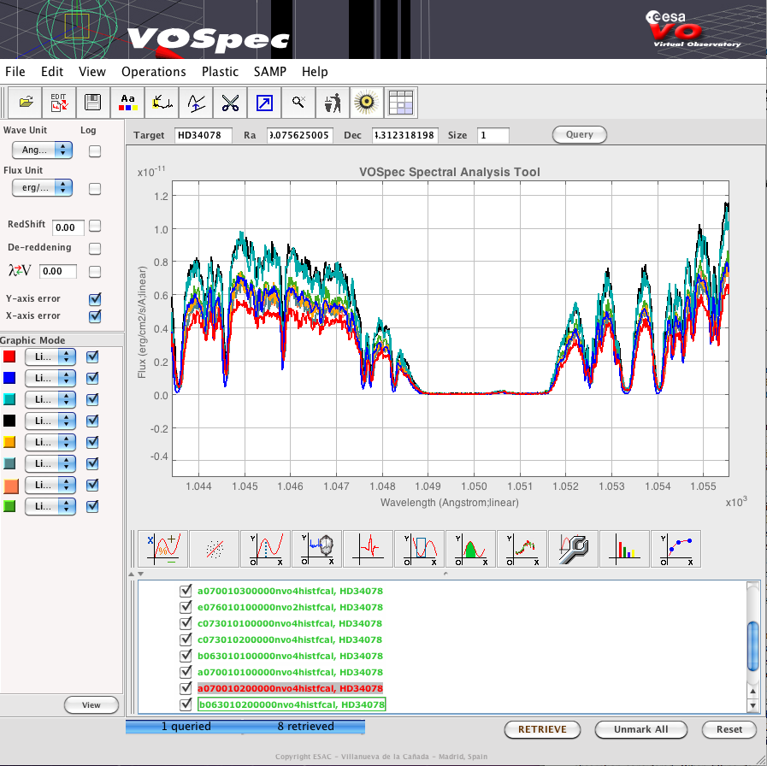Open the red spectrum graphic mode dropdown
Screen dimensions: 767x766
(x=50, y=356)
